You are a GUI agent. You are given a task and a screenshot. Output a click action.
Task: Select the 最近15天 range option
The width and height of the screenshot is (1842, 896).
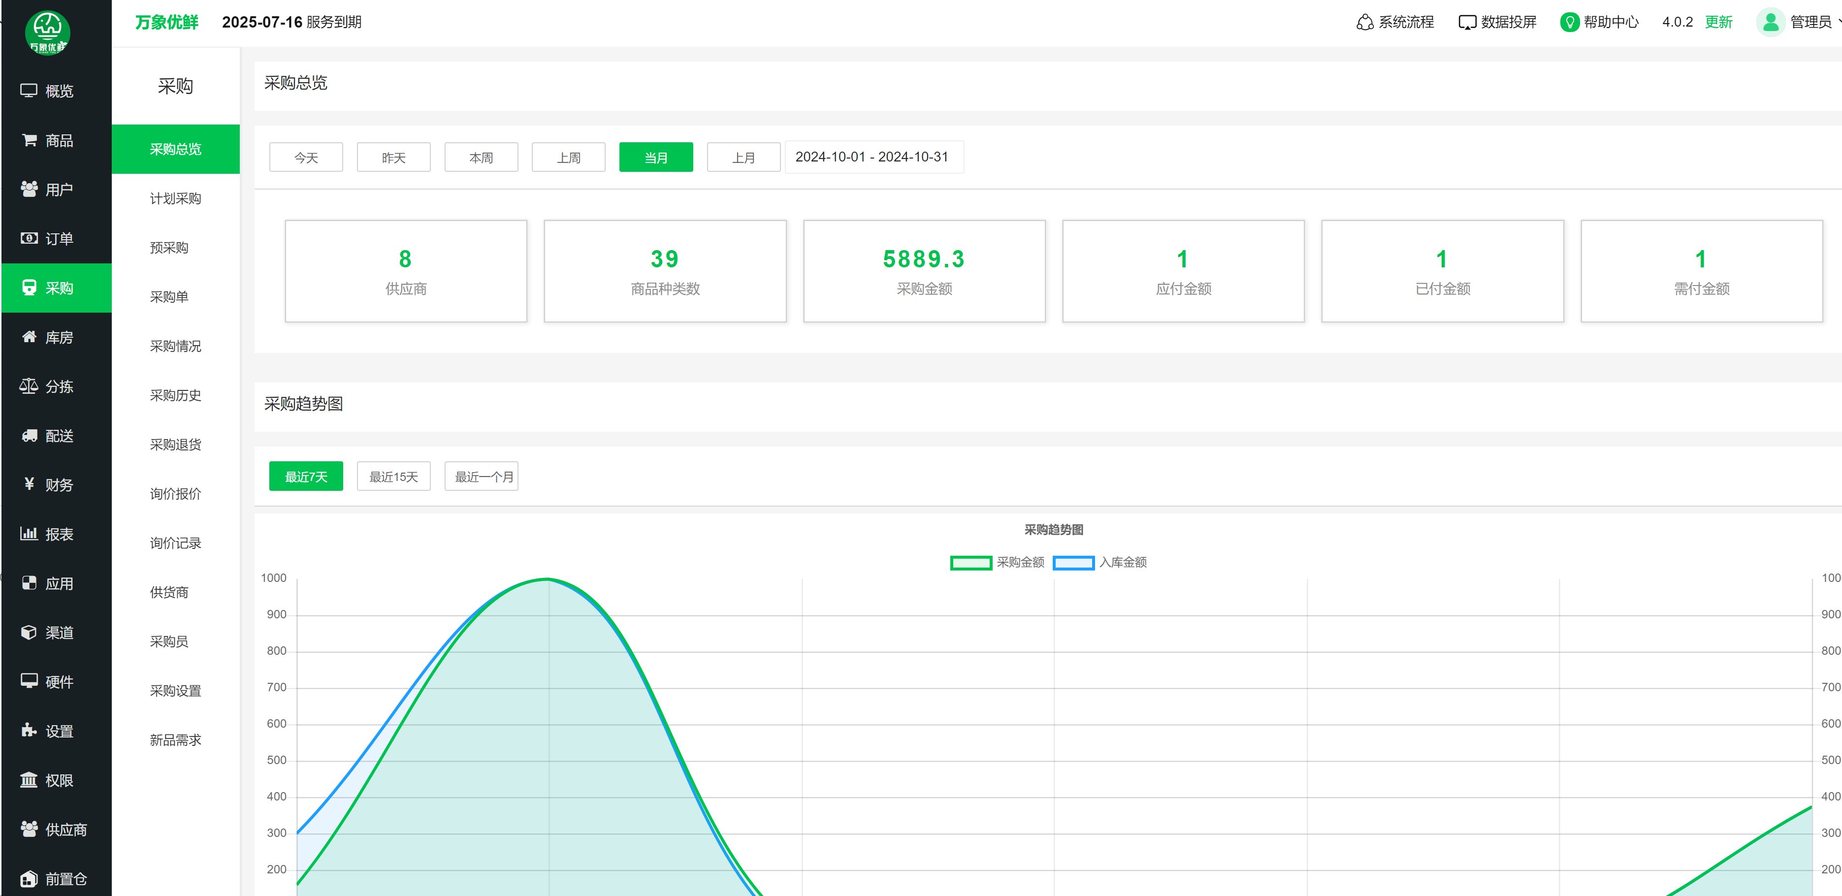coord(393,476)
